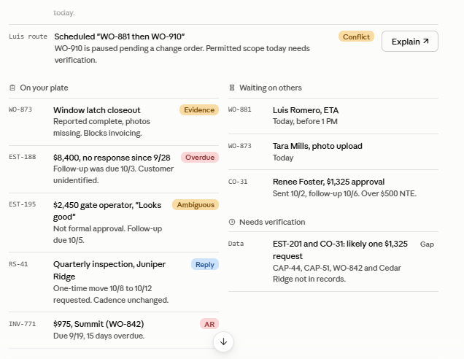The height and width of the screenshot is (359, 464).
Task: Click "Follow-up was due 10/3" description
Action: 113,174
